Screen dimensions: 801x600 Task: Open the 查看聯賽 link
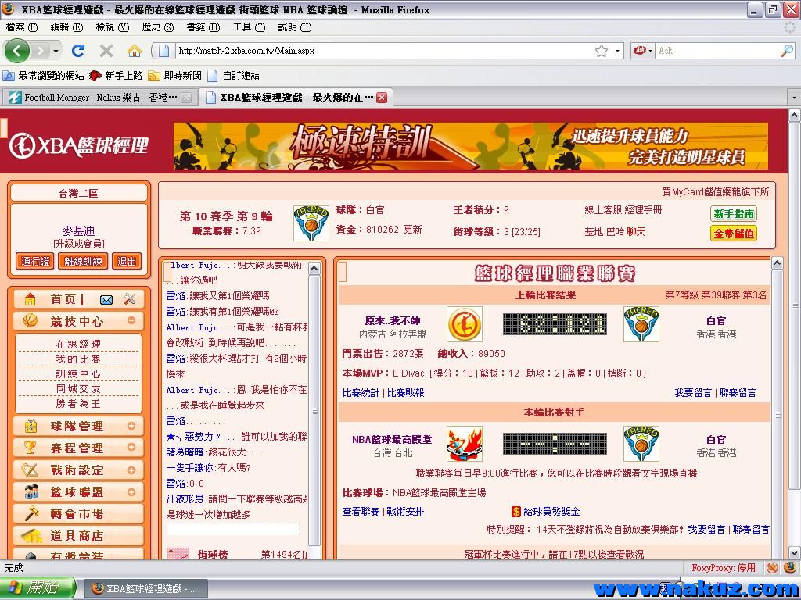(x=361, y=511)
